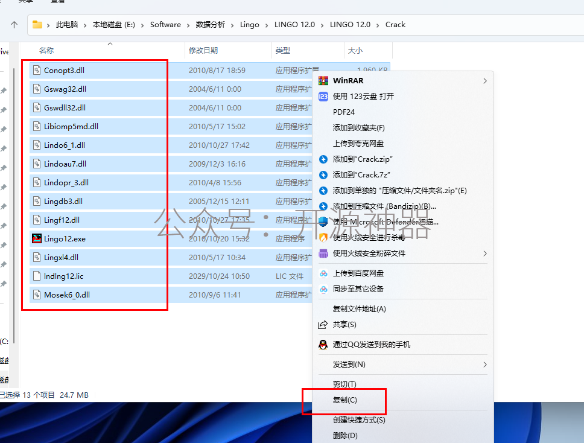Click the lndlng12.lic file icon
The width and height of the screenshot is (584, 443).
tap(36, 276)
